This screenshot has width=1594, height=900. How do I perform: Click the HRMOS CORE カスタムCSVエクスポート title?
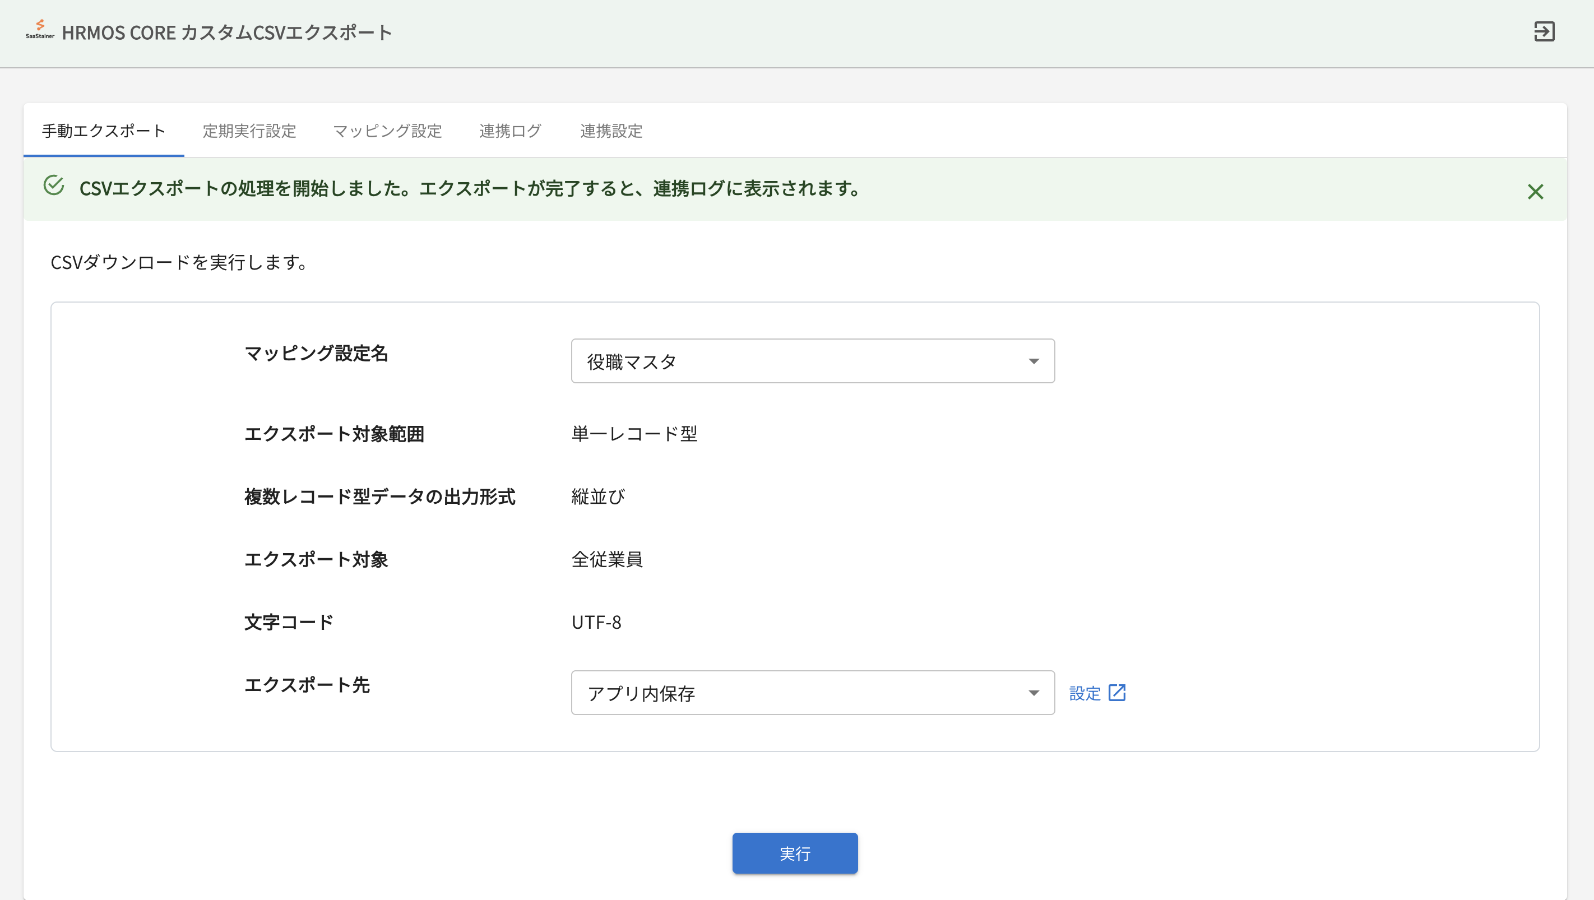click(226, 33)
